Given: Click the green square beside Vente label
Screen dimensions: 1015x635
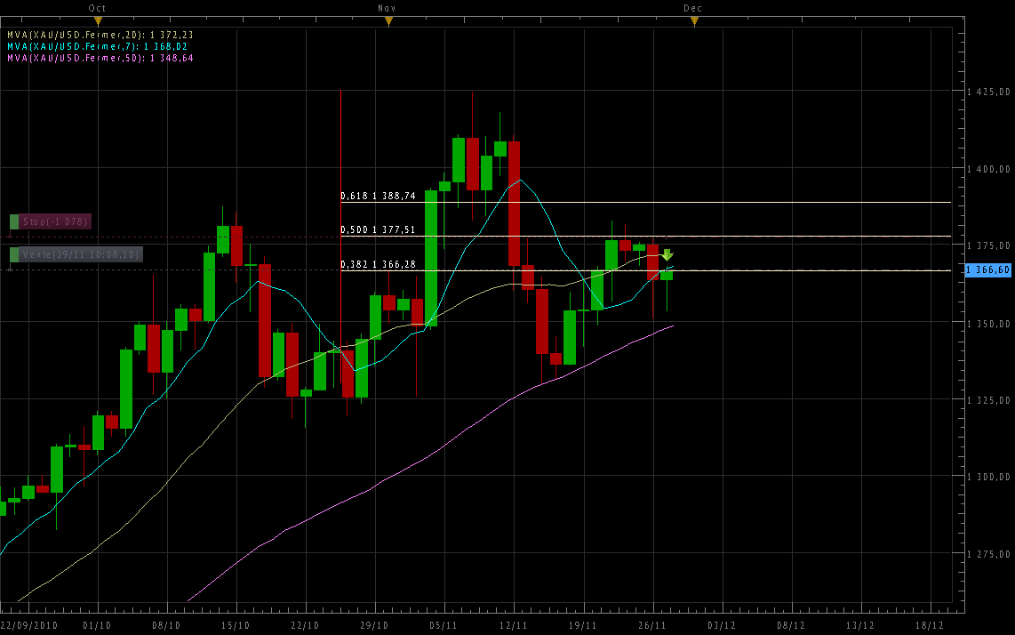Looking at the screenshot, I should [x=14, y=254].
